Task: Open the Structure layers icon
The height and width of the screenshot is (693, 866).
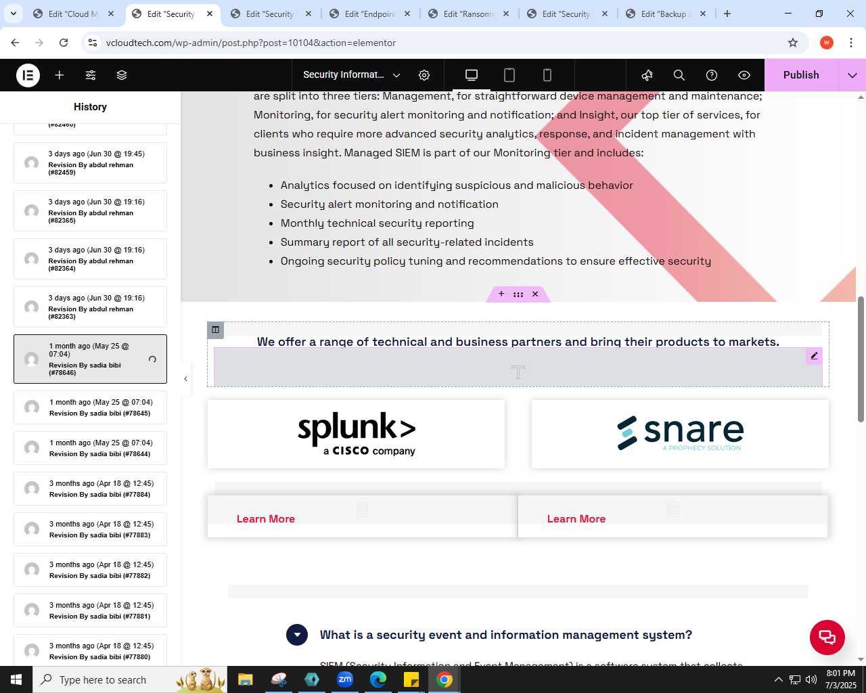Action: point(122,75)
